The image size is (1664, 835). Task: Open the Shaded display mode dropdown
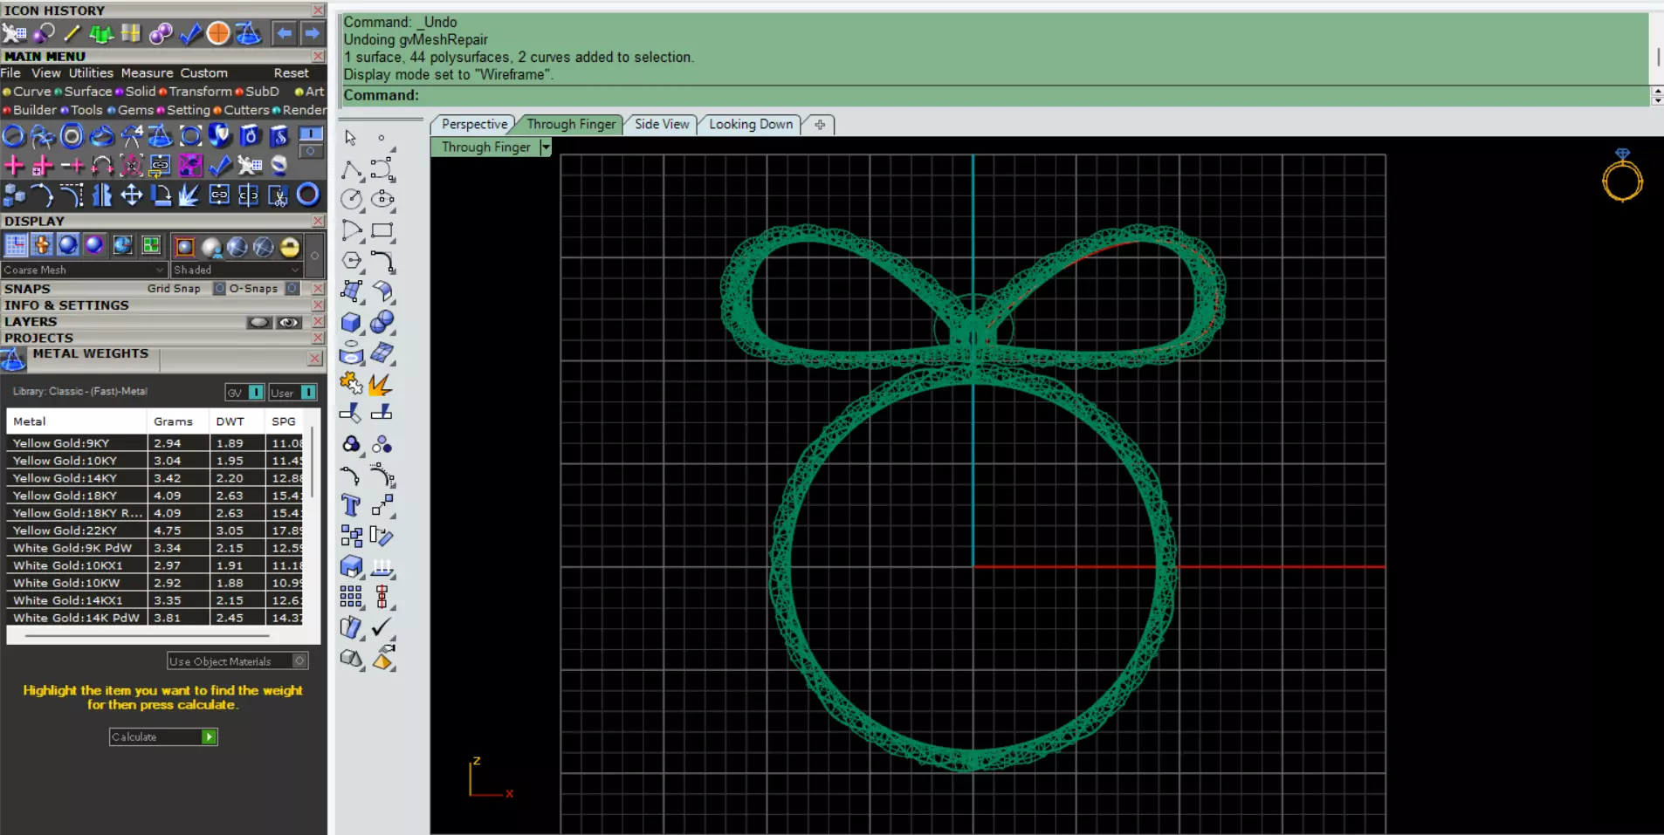click(x=237, y=270)
